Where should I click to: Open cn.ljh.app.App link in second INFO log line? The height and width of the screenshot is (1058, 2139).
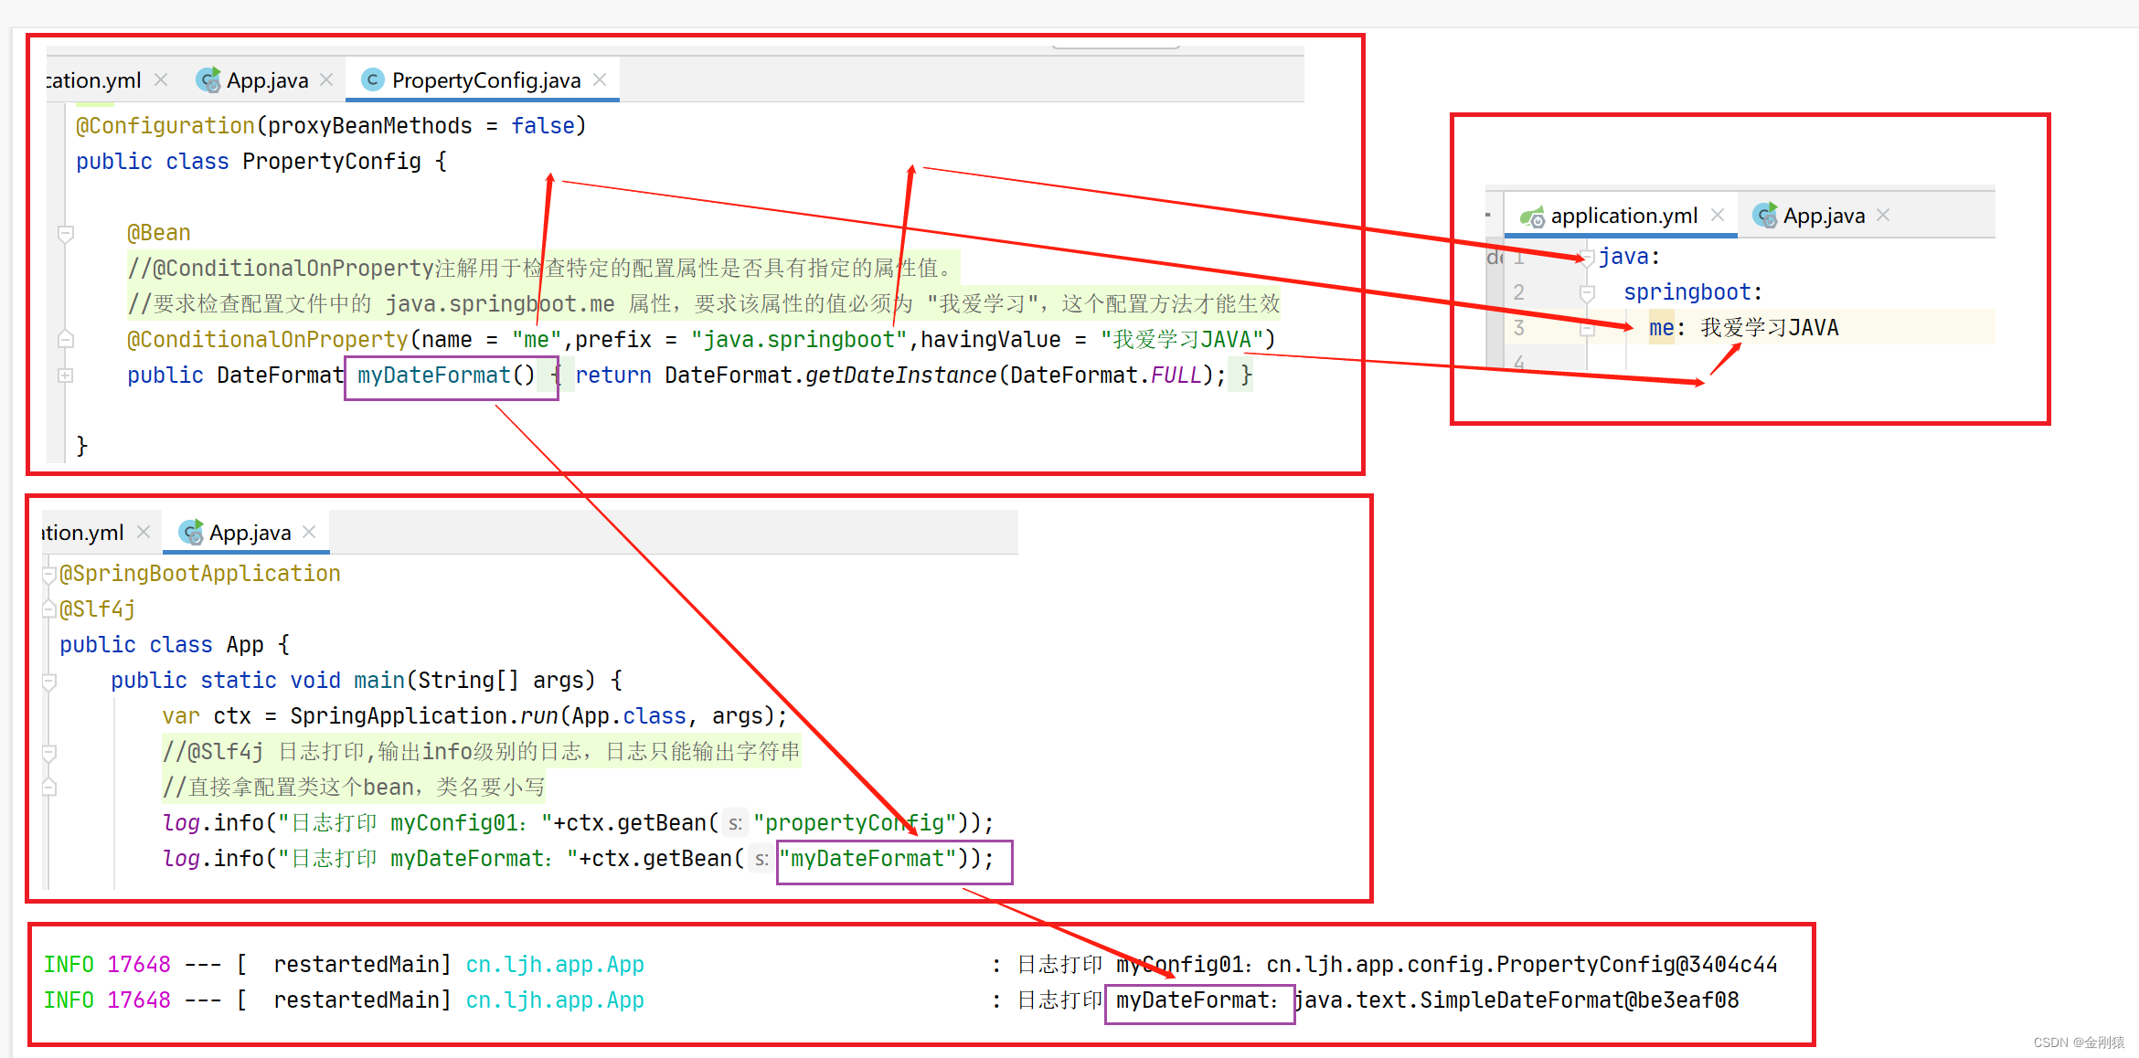[x=555, y=1000]
